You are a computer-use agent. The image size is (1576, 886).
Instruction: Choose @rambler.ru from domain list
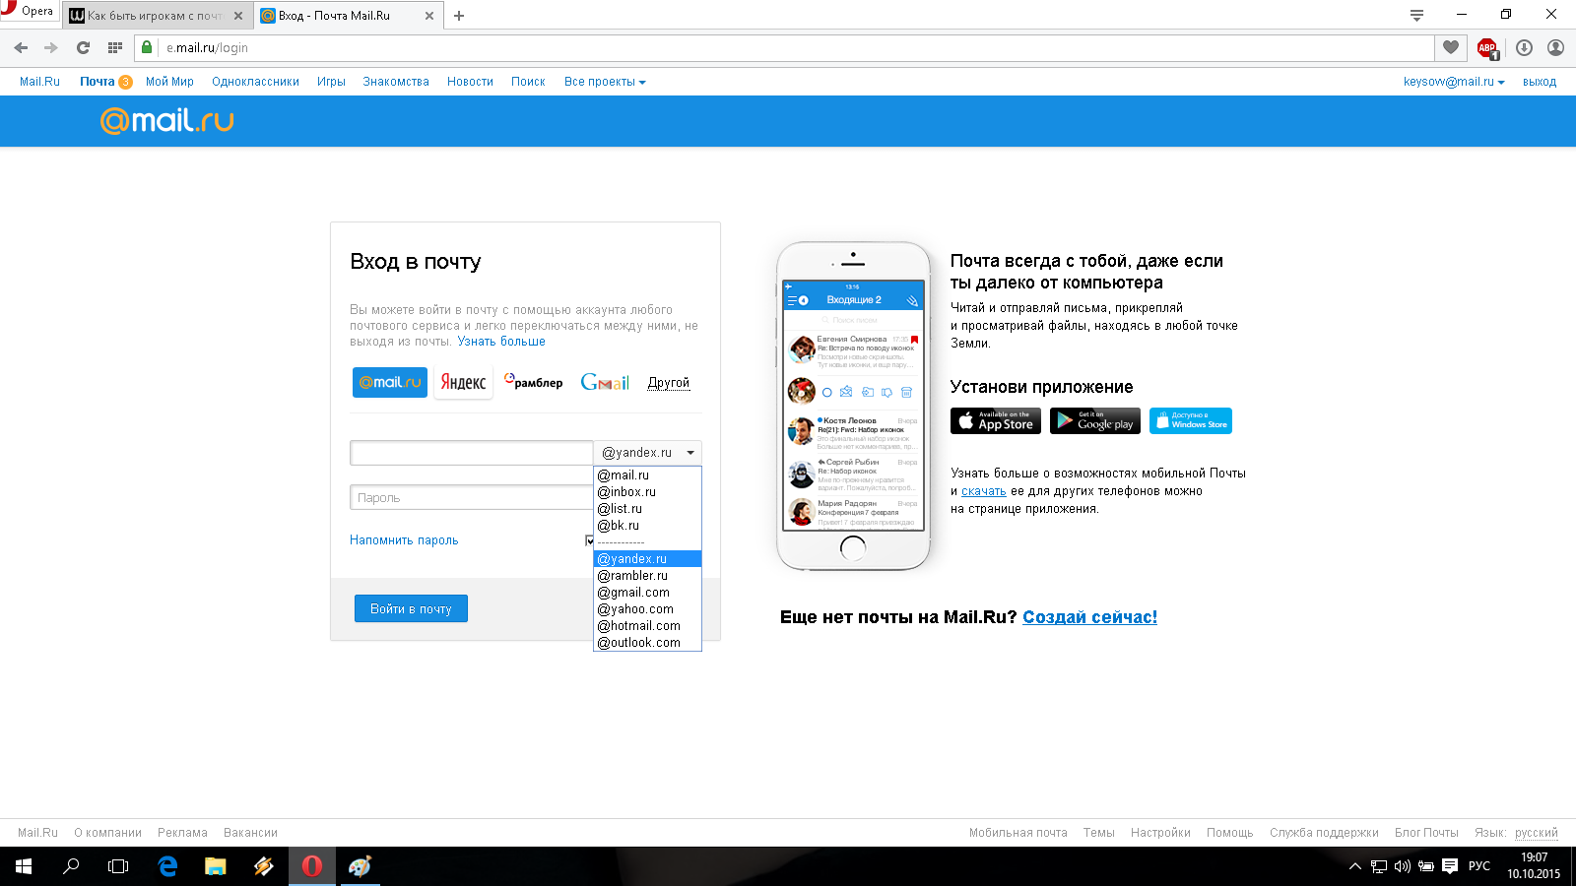pos(648,576)
